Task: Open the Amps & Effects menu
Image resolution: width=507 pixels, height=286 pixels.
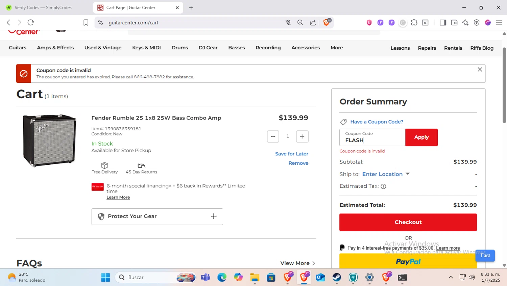Action: point(55,48)
